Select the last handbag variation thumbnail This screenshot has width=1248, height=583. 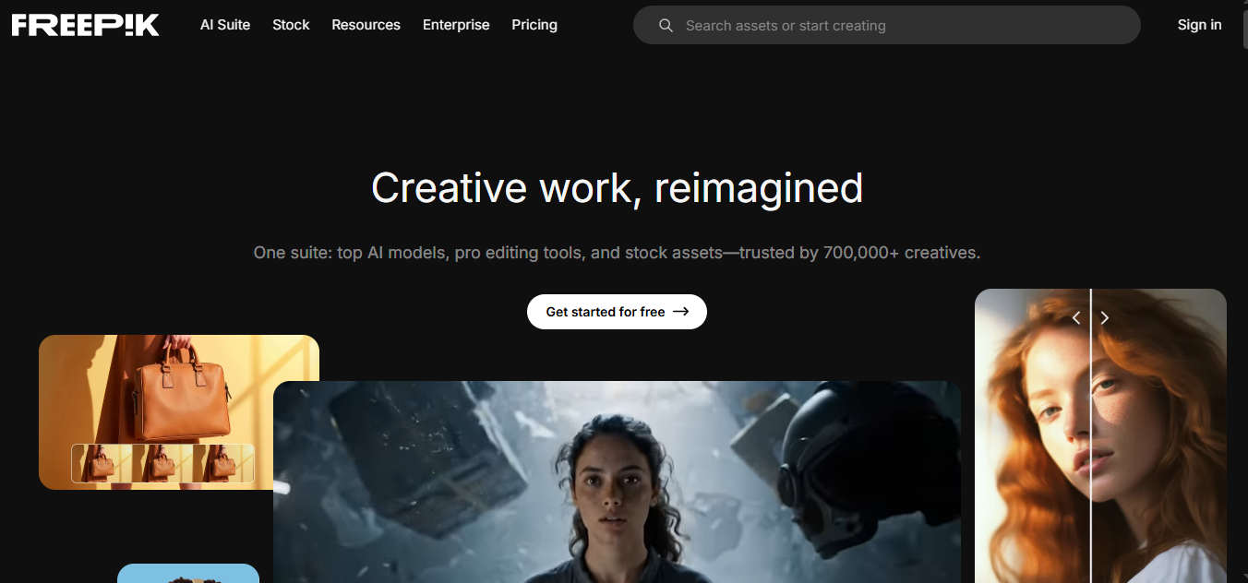coord(222,463)
